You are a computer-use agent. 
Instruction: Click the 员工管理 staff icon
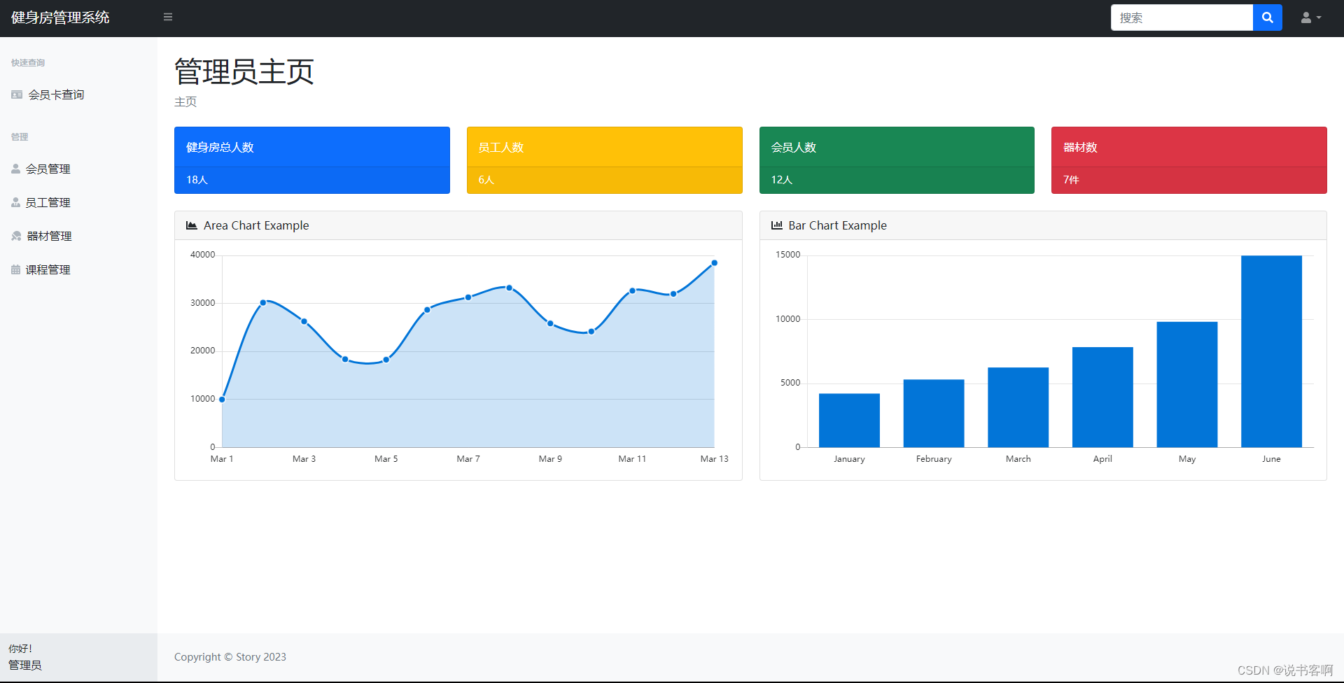coord(15,202)
